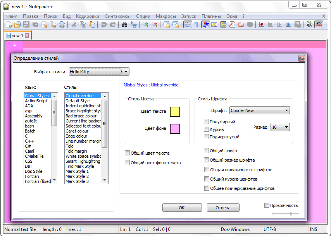Click the New file toolbar icon
The height and width of the screenshot is (236, 331).
(9, 24)
